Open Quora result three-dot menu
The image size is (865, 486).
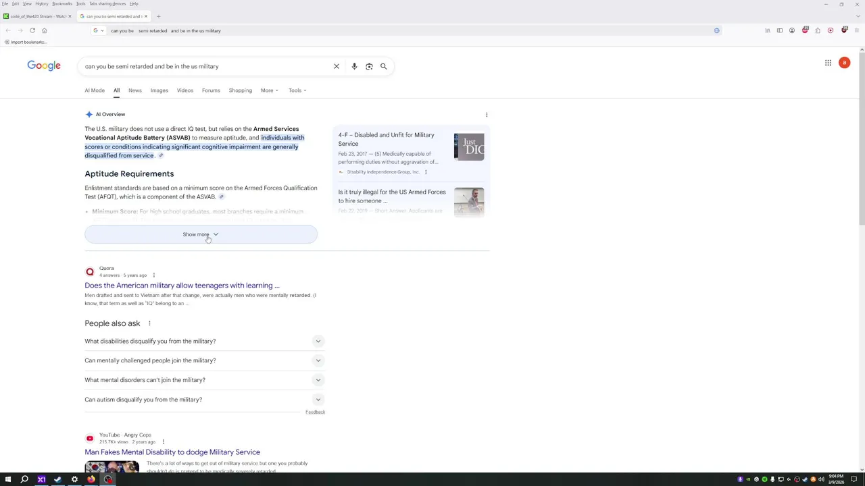153,275
